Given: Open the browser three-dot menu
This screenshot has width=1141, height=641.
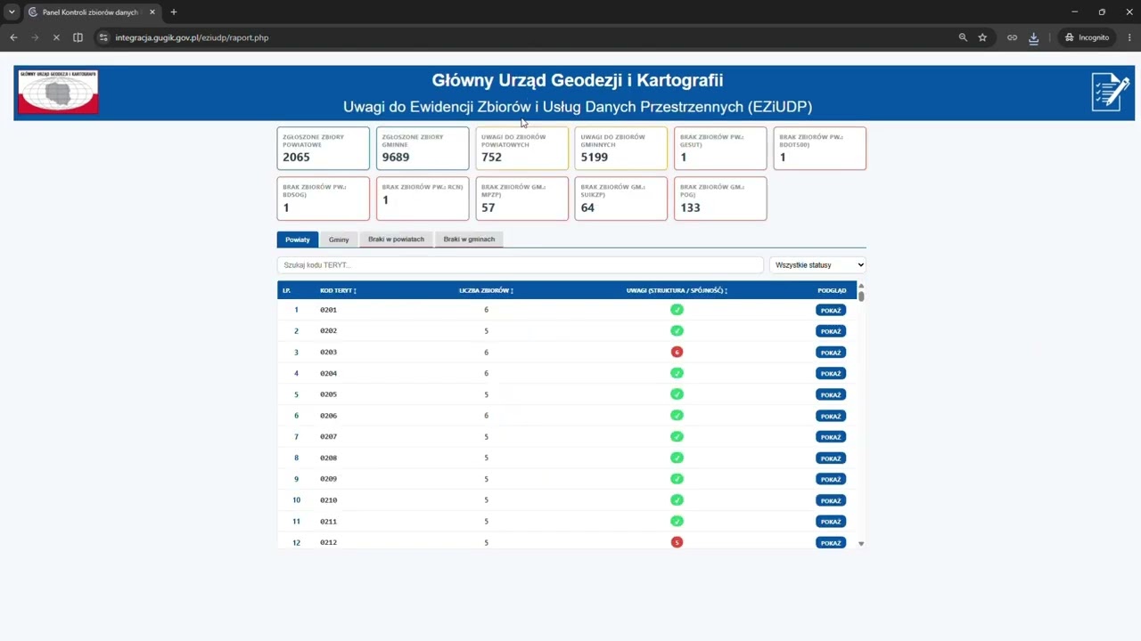Looking at the screenshot, I should coord(1129,37).
